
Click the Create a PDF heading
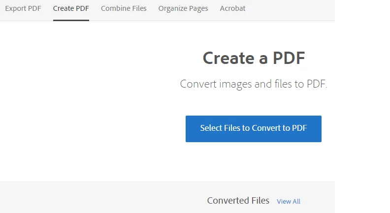pyautogui.click(x=254, y=58)
